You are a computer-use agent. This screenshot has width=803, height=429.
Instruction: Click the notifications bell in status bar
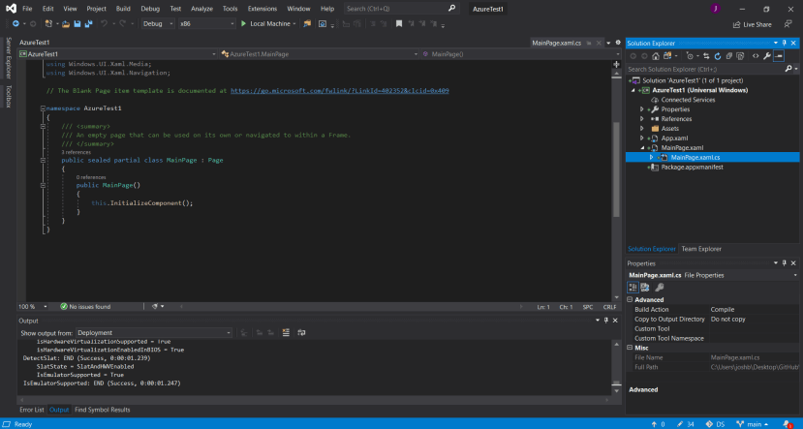pos(788,424)
